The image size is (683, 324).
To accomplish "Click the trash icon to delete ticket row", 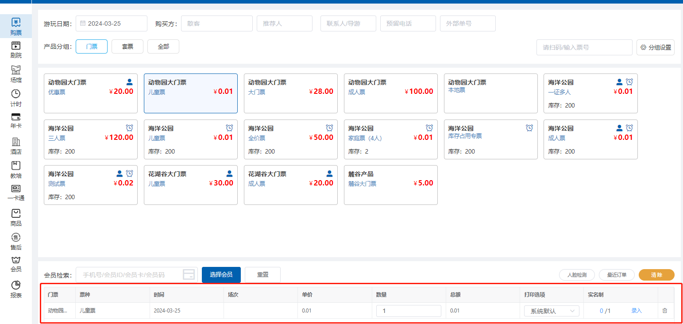I will (664, 311).
